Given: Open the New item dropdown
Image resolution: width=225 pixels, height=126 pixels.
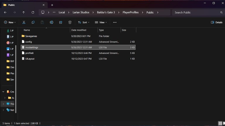Looking at the screenshot, I should tap(10, 22).
